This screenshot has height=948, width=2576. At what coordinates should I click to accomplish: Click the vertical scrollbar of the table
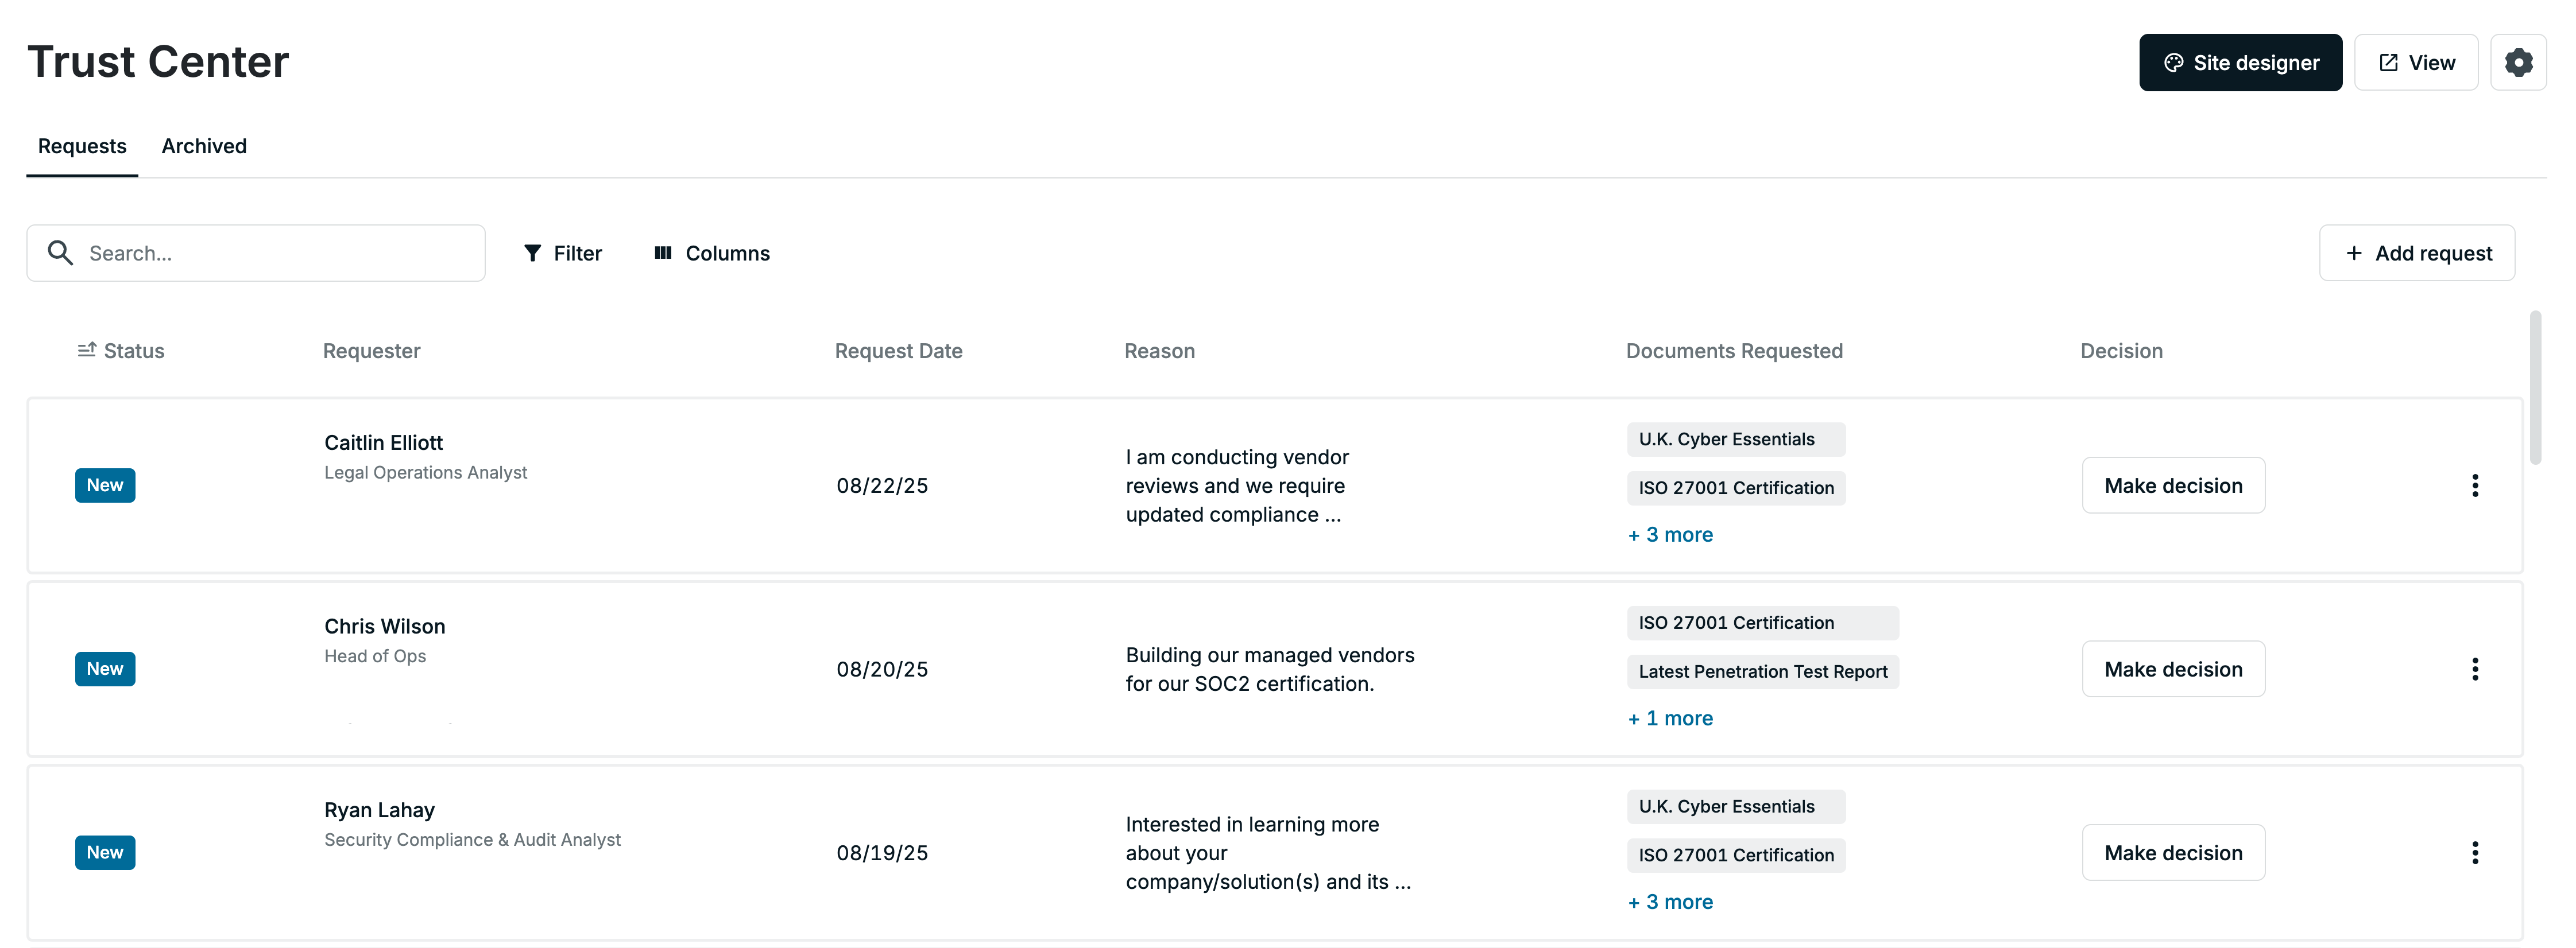click(2535, 387)
